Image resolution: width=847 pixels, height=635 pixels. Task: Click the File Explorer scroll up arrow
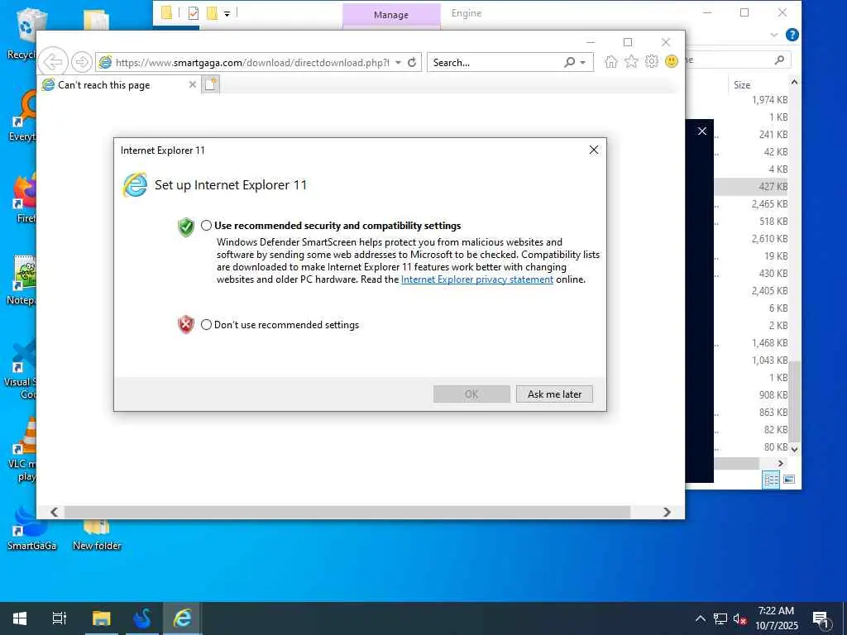pos(794,82)
